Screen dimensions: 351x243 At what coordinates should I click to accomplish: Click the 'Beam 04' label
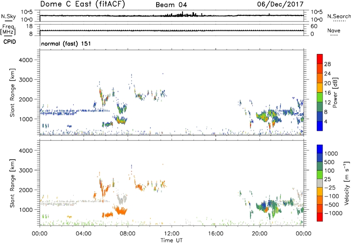point(171,5)
